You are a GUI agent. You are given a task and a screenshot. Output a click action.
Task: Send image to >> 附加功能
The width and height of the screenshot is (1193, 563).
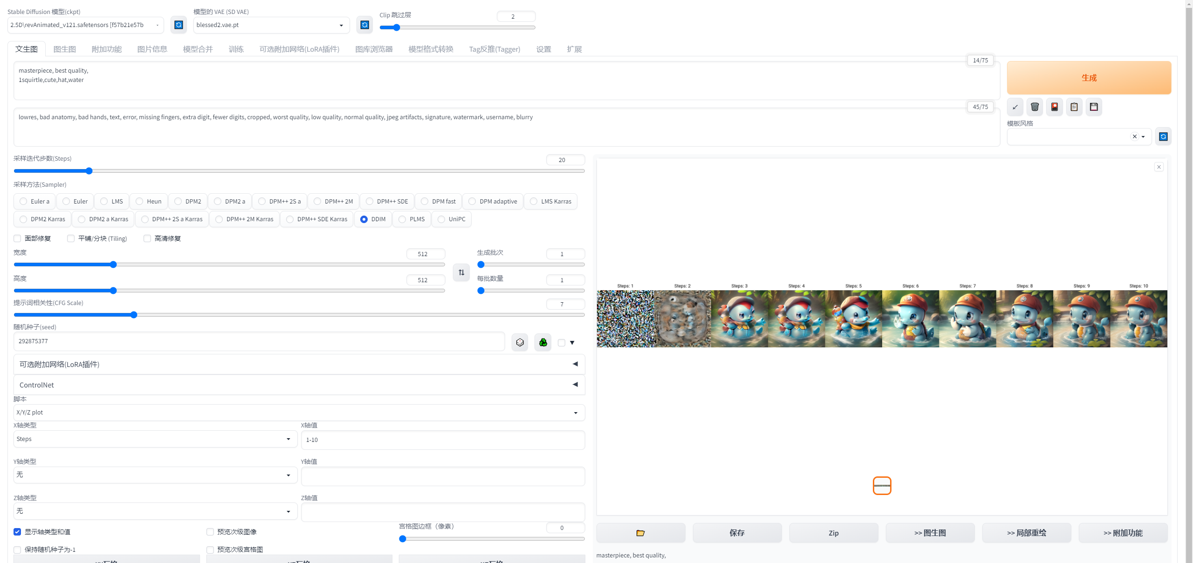(1123, 533)
